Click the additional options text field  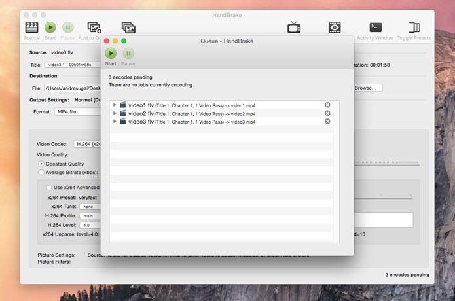pyautogui.click(x=384, y=220)
